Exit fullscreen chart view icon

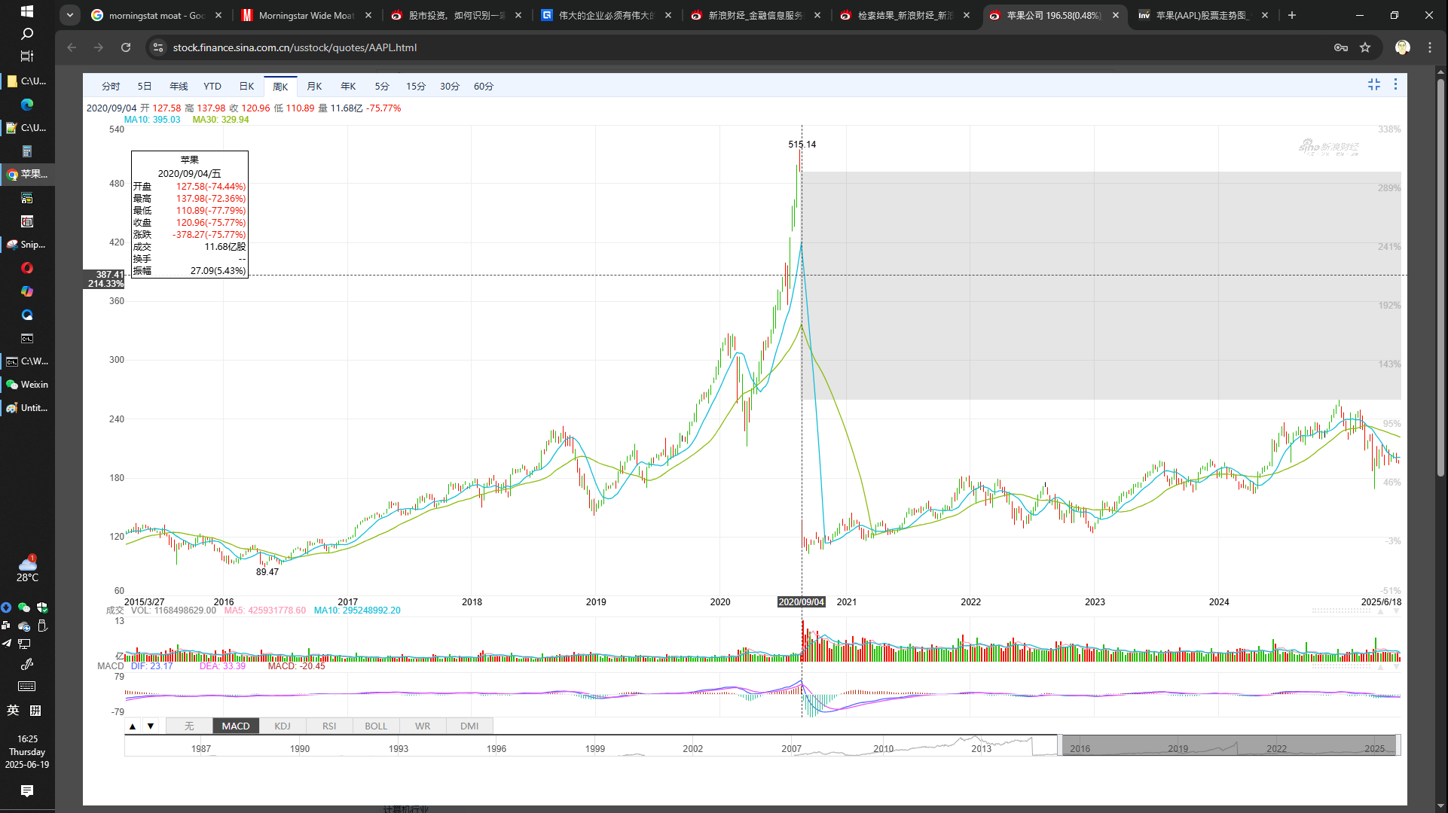click(x=1373, y=85)
